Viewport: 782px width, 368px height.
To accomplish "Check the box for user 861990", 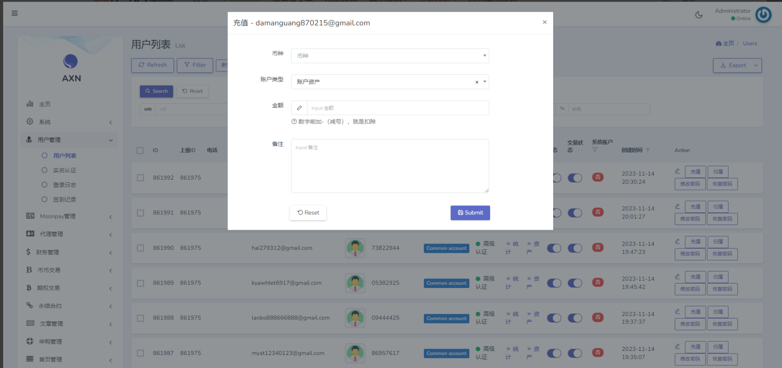I will 141,248.
